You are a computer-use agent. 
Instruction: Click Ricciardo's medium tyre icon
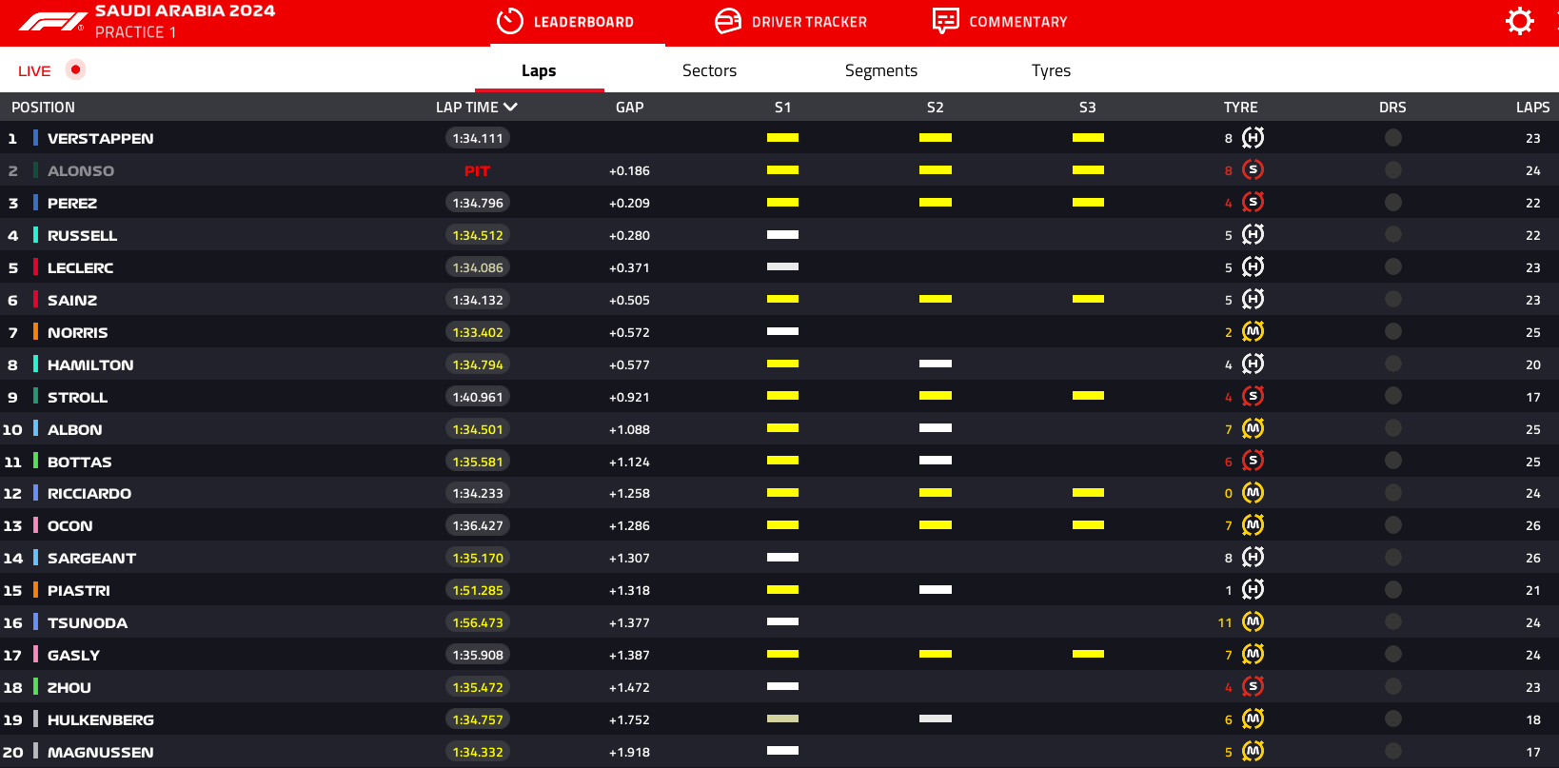(1253, 493)
